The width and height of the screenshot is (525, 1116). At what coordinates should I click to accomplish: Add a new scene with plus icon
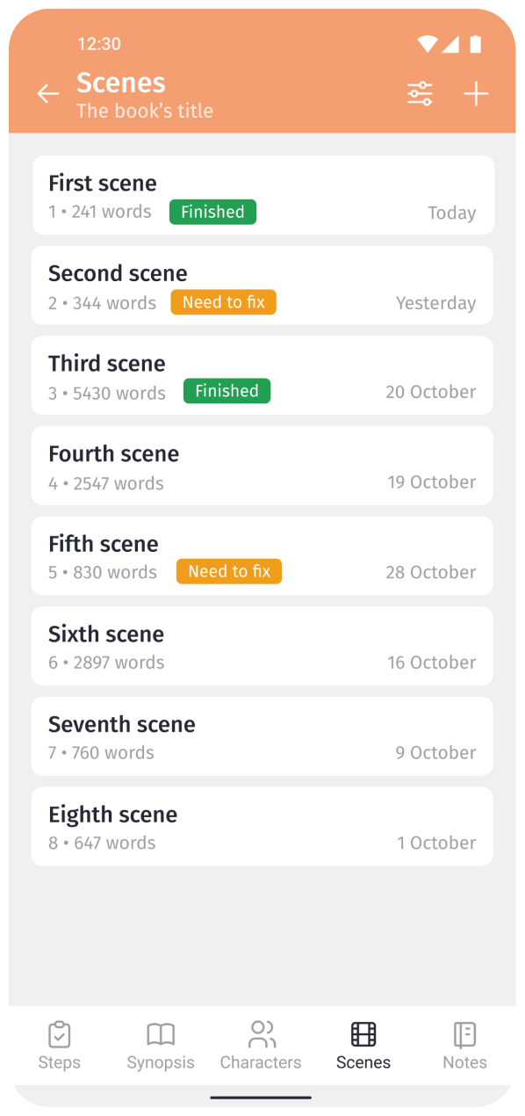coord(476,94)
